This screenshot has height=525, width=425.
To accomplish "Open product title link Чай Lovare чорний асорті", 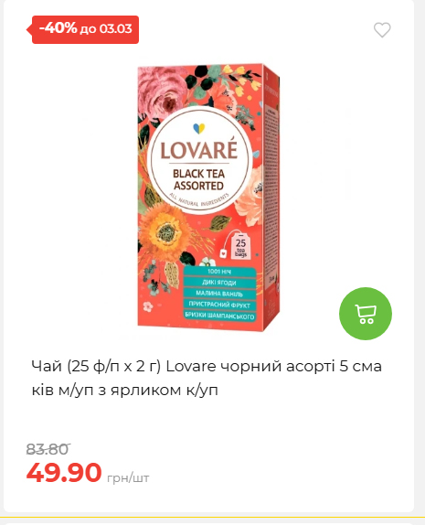I will [207, 378].
